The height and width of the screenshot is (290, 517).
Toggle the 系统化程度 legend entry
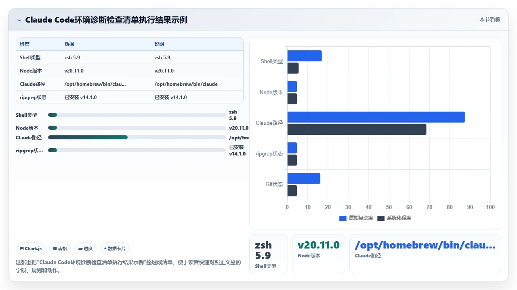[394, 218]
